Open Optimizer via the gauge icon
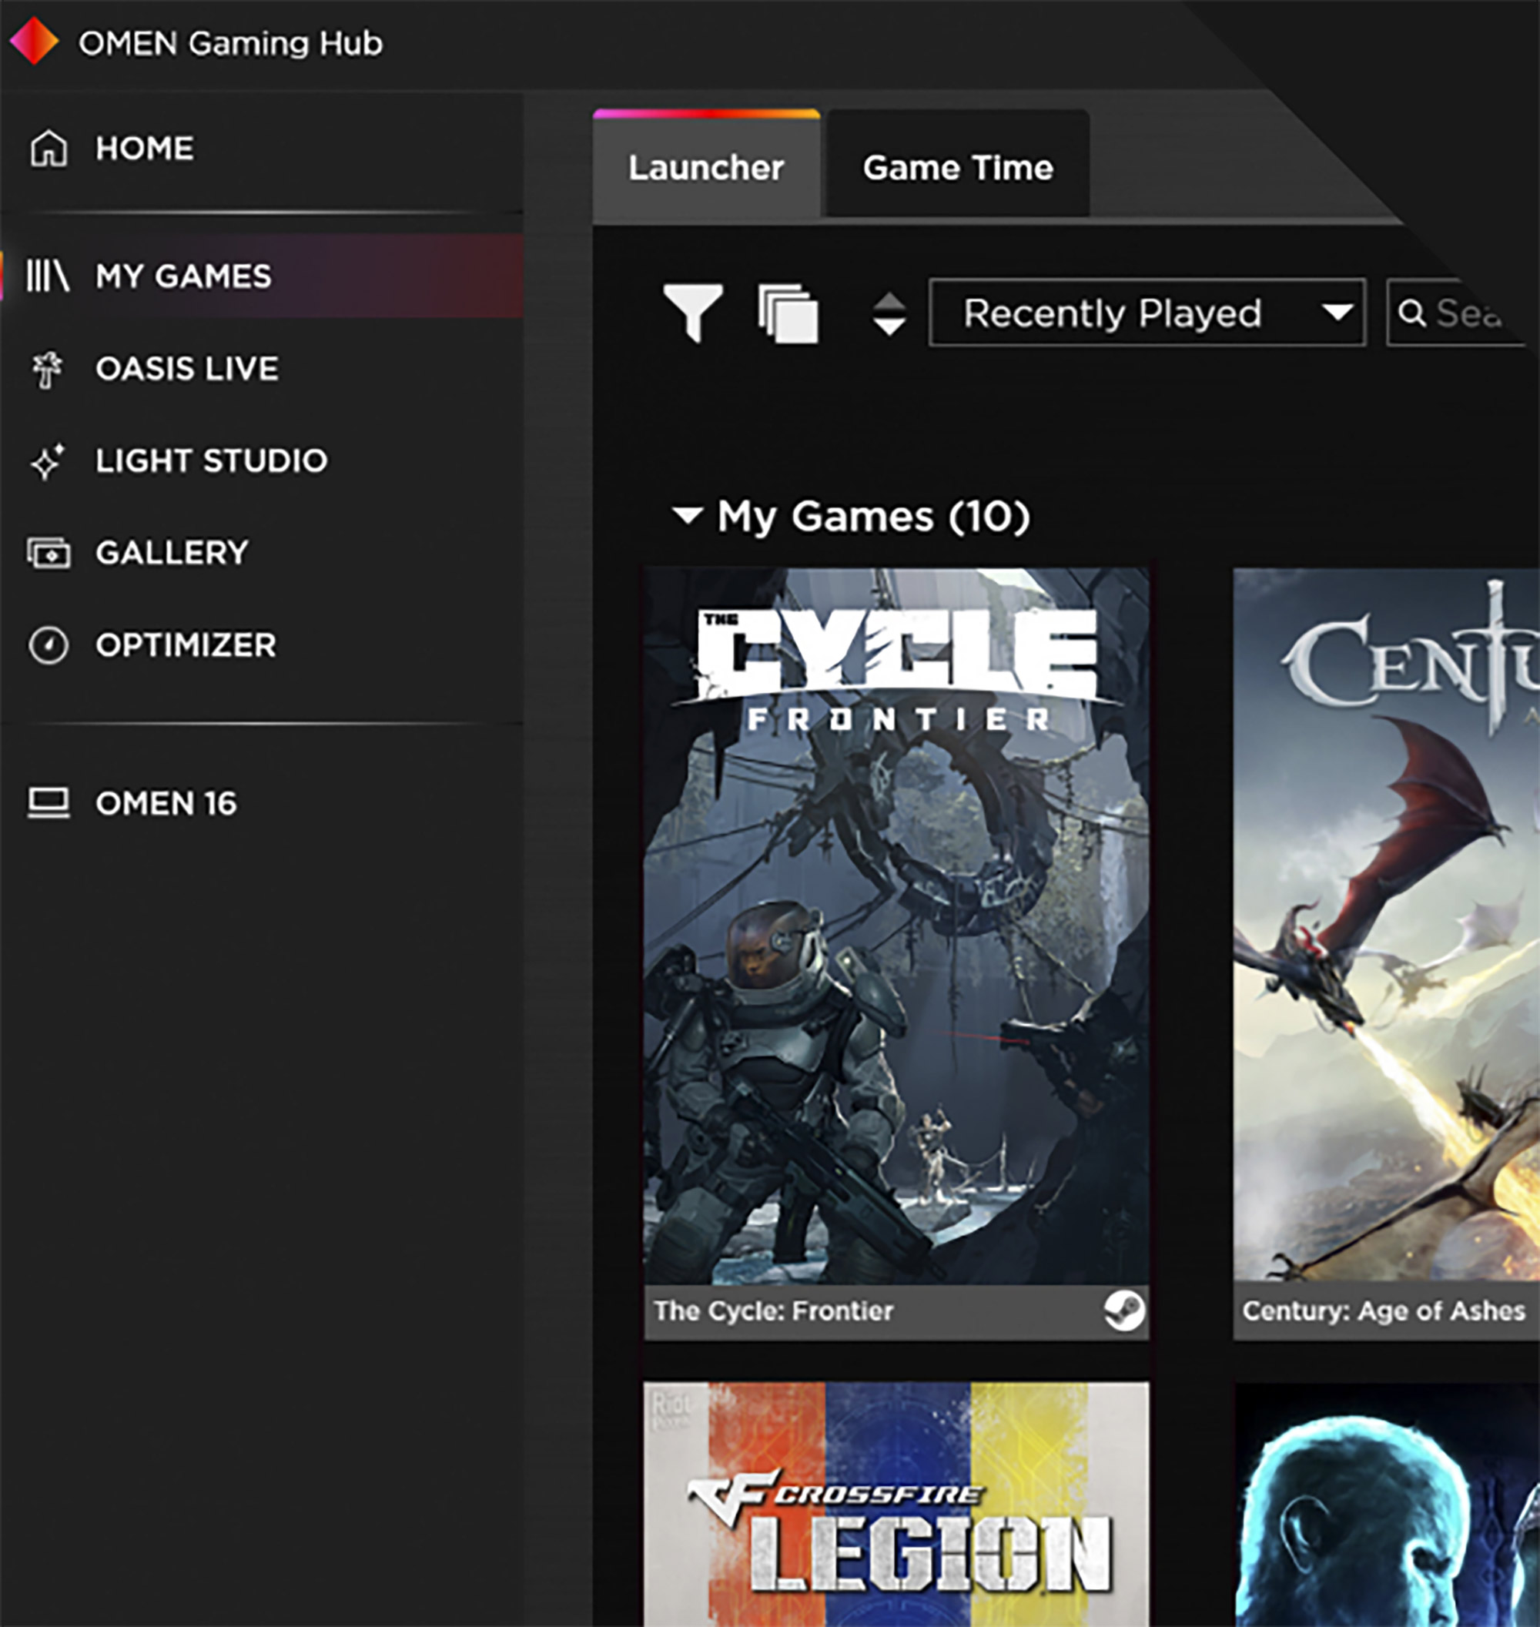1540x1627 pixels. point(49,645)
